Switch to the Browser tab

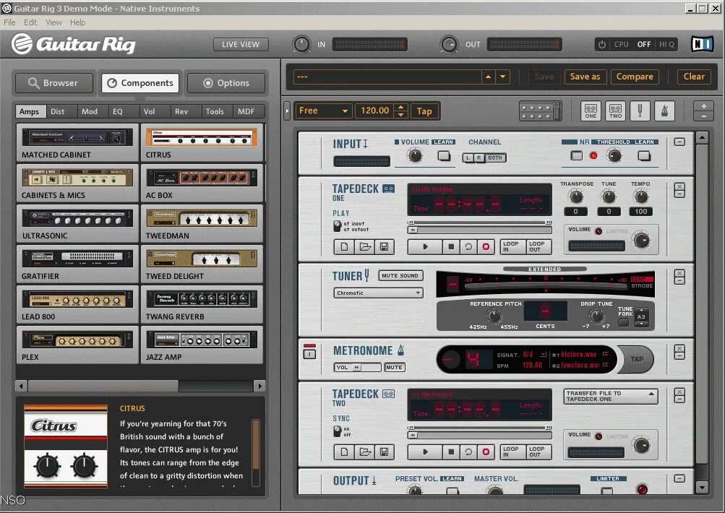tap(53, 83)
